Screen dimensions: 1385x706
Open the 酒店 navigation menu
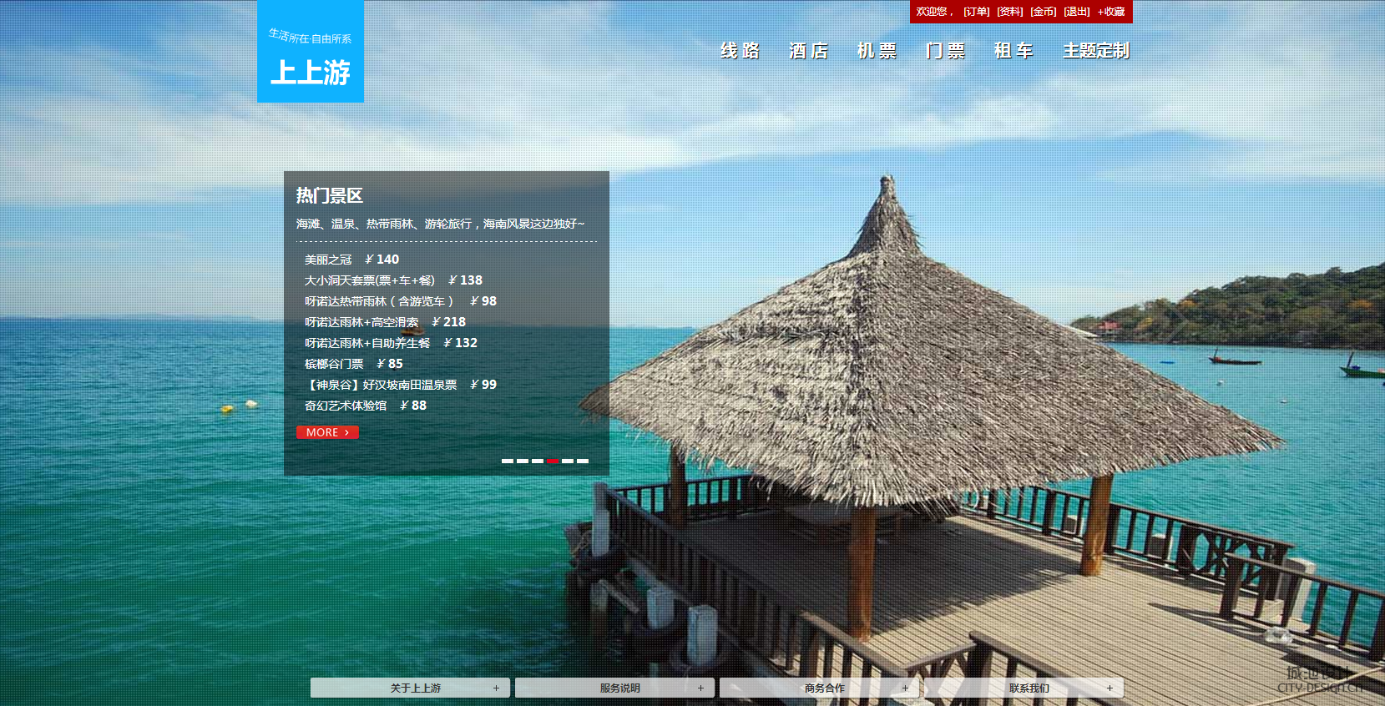(x=808, y=51)
